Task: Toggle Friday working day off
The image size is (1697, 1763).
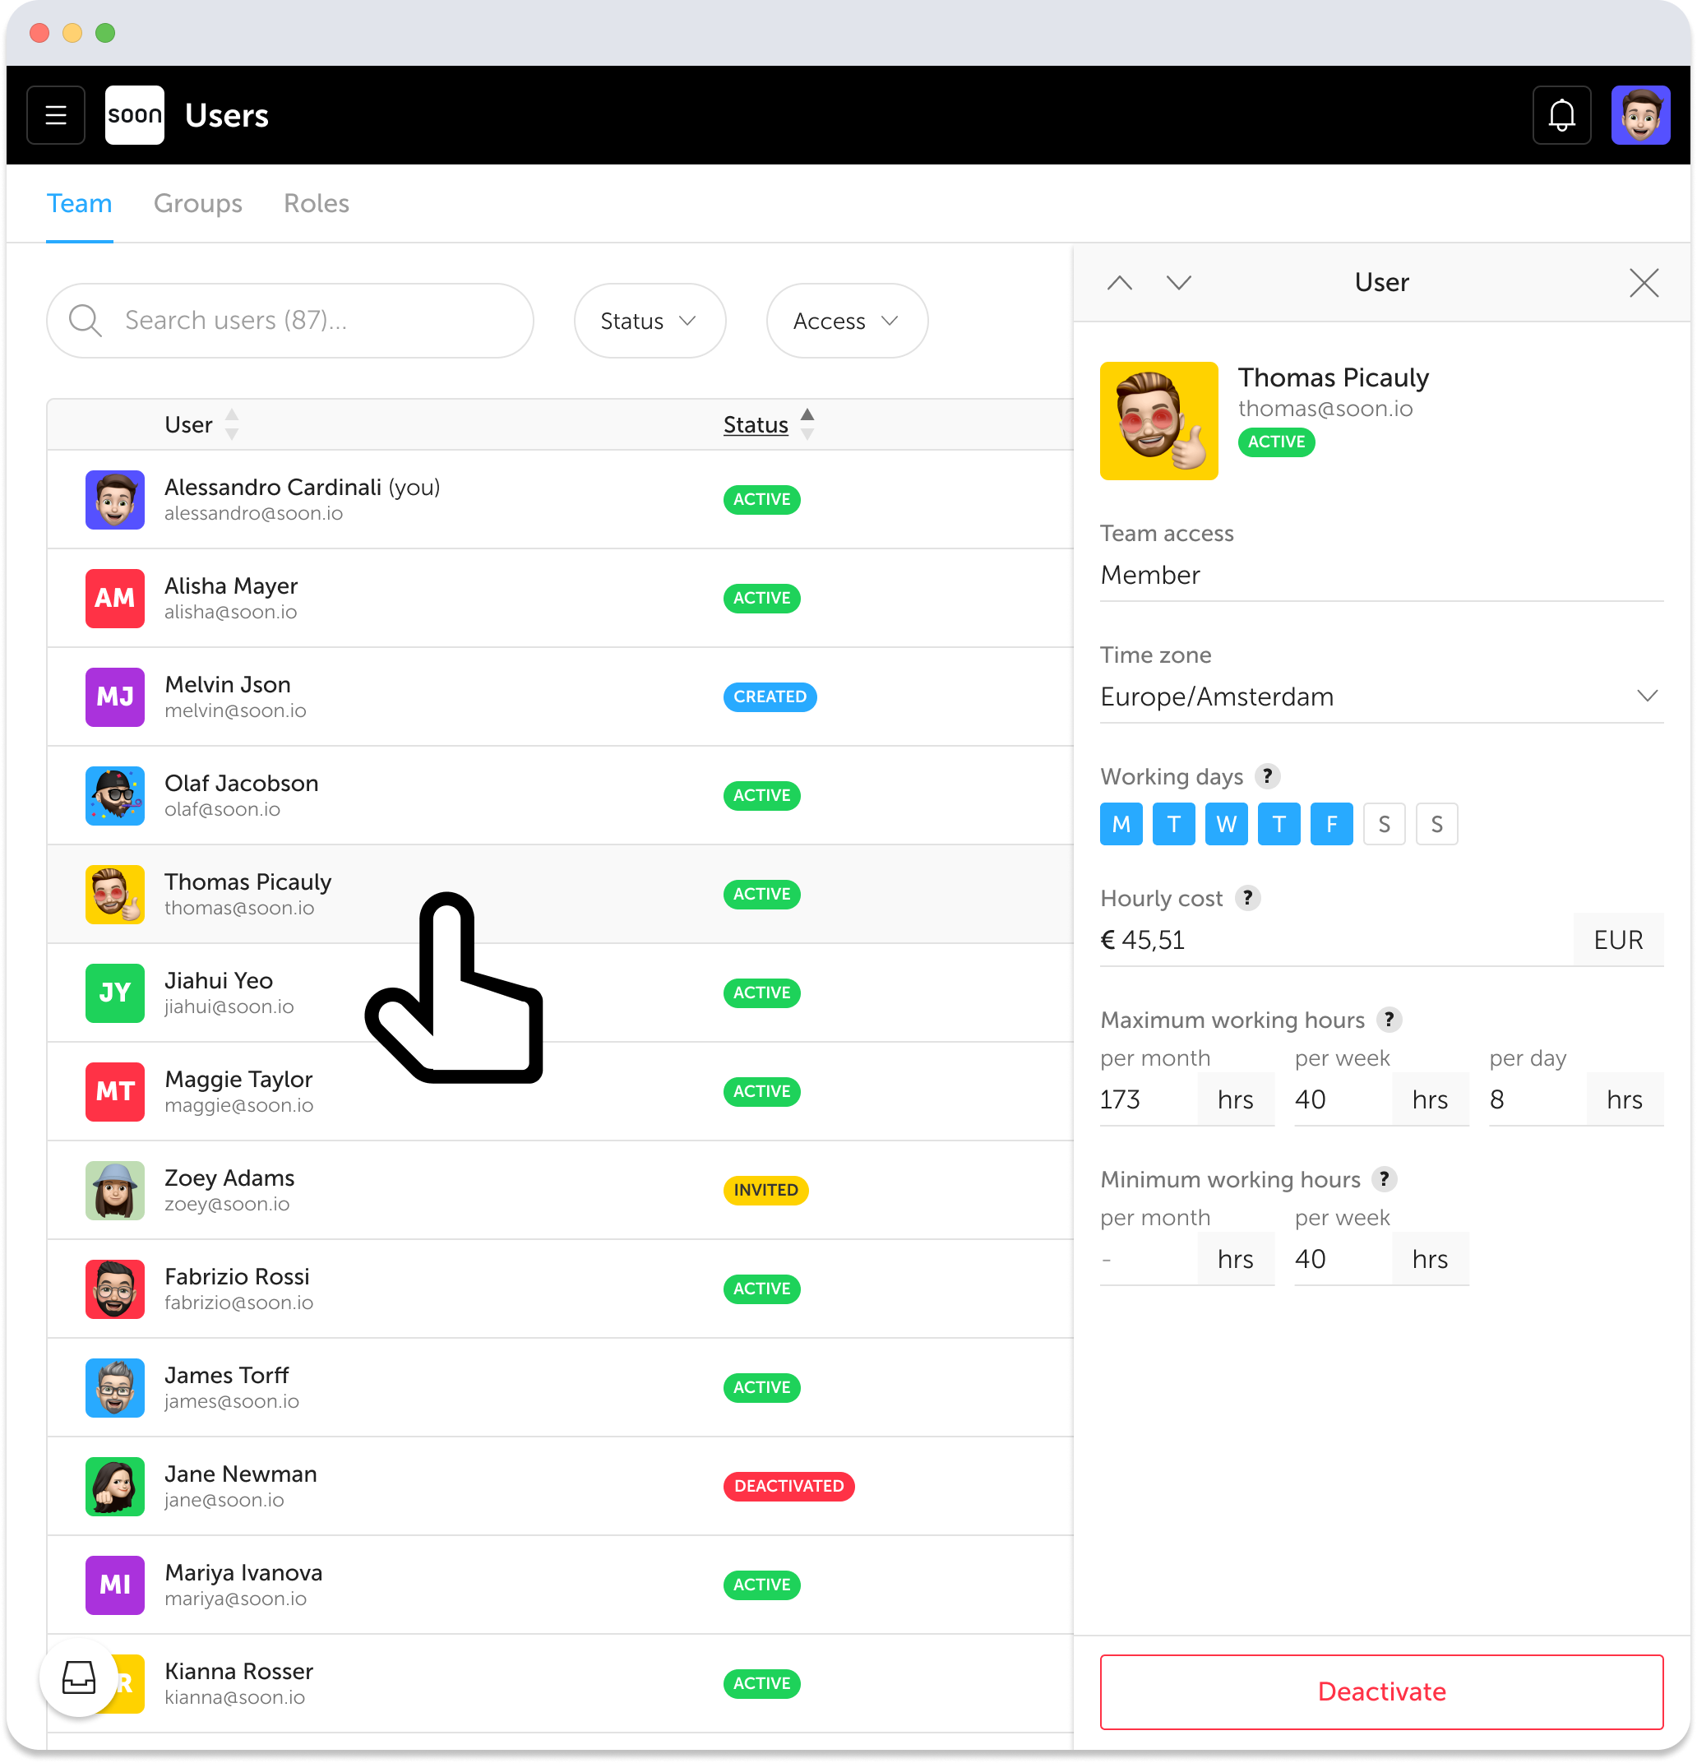Action: [x=1331, y=824]
